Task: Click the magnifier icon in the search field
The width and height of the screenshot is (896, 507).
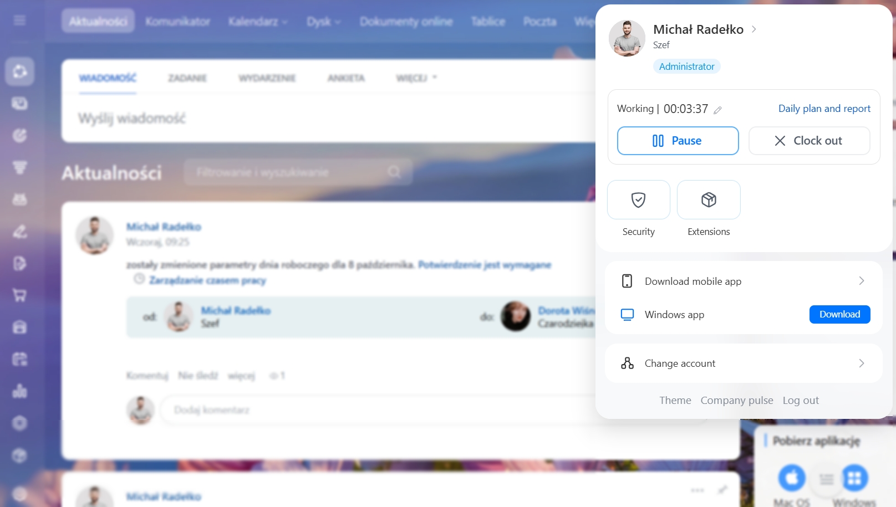Action: pyautogui.click(x=394, y=172)
